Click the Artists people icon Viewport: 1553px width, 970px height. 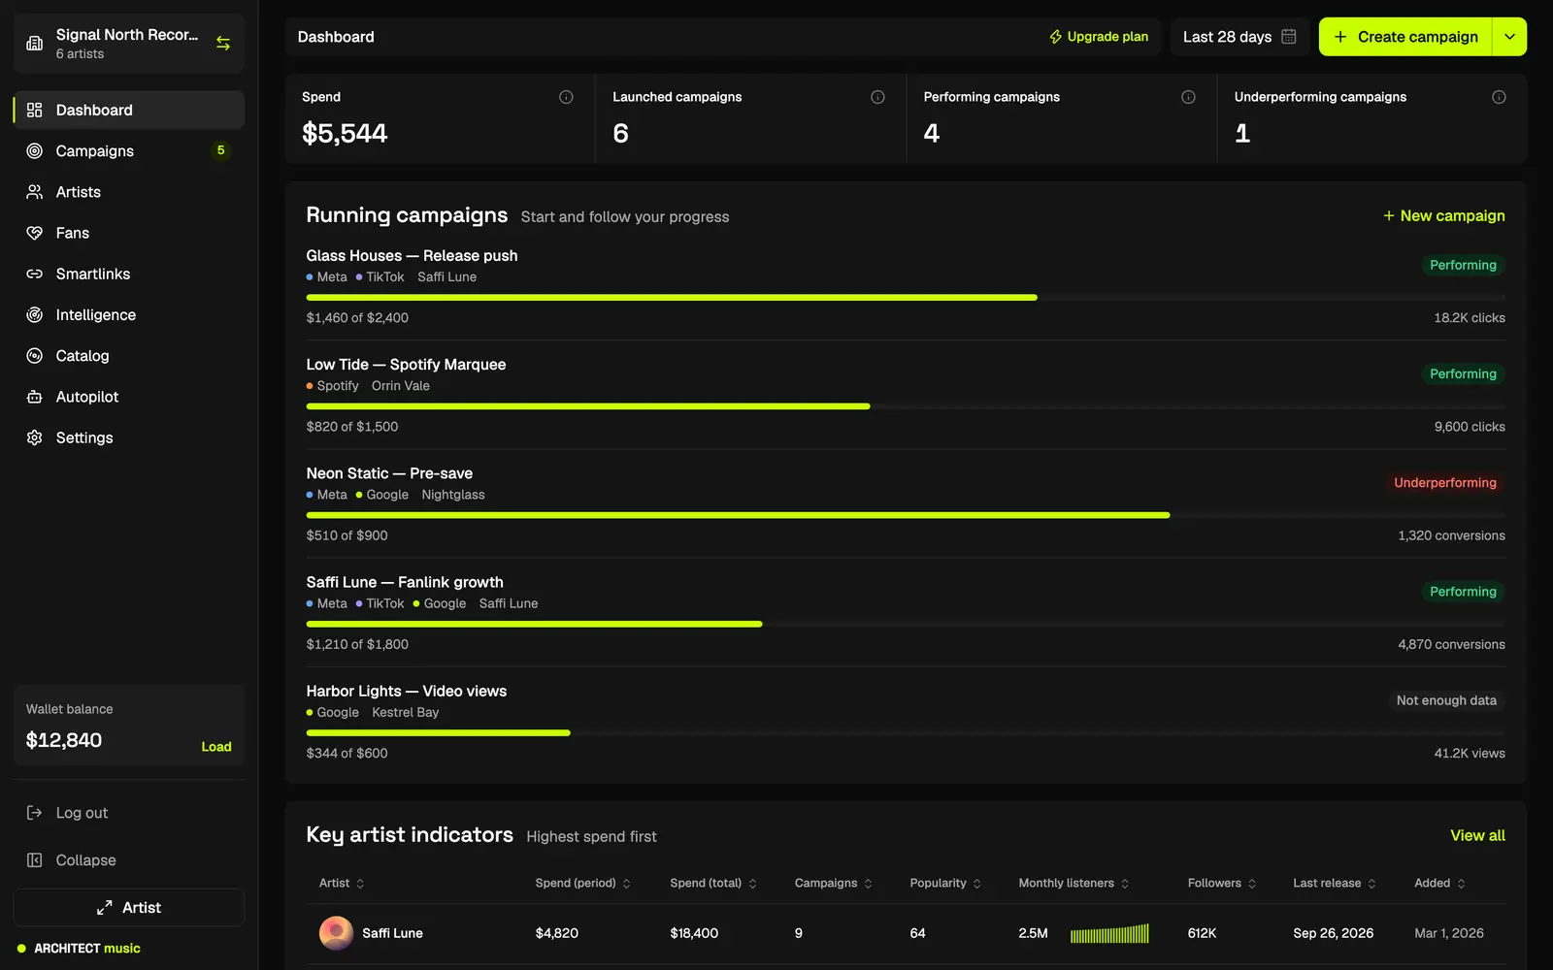[35, 192]
